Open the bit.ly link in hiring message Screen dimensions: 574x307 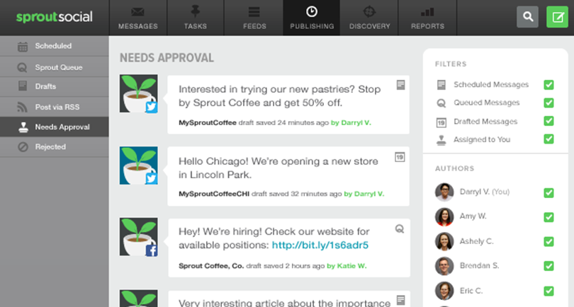pos(320,245)
